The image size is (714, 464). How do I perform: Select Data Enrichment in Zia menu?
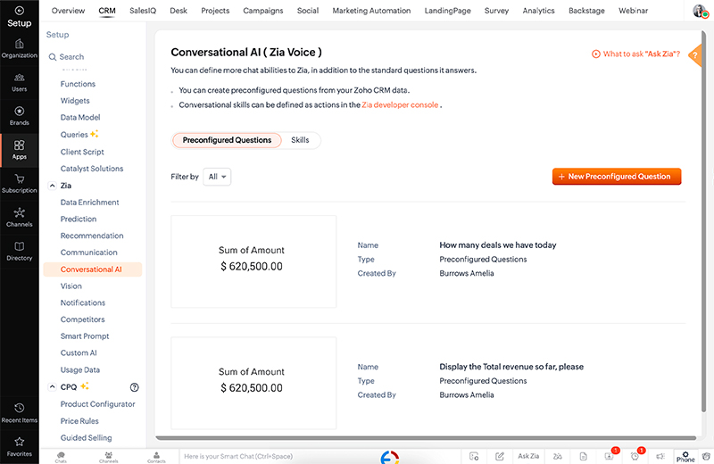click(89, 203)
